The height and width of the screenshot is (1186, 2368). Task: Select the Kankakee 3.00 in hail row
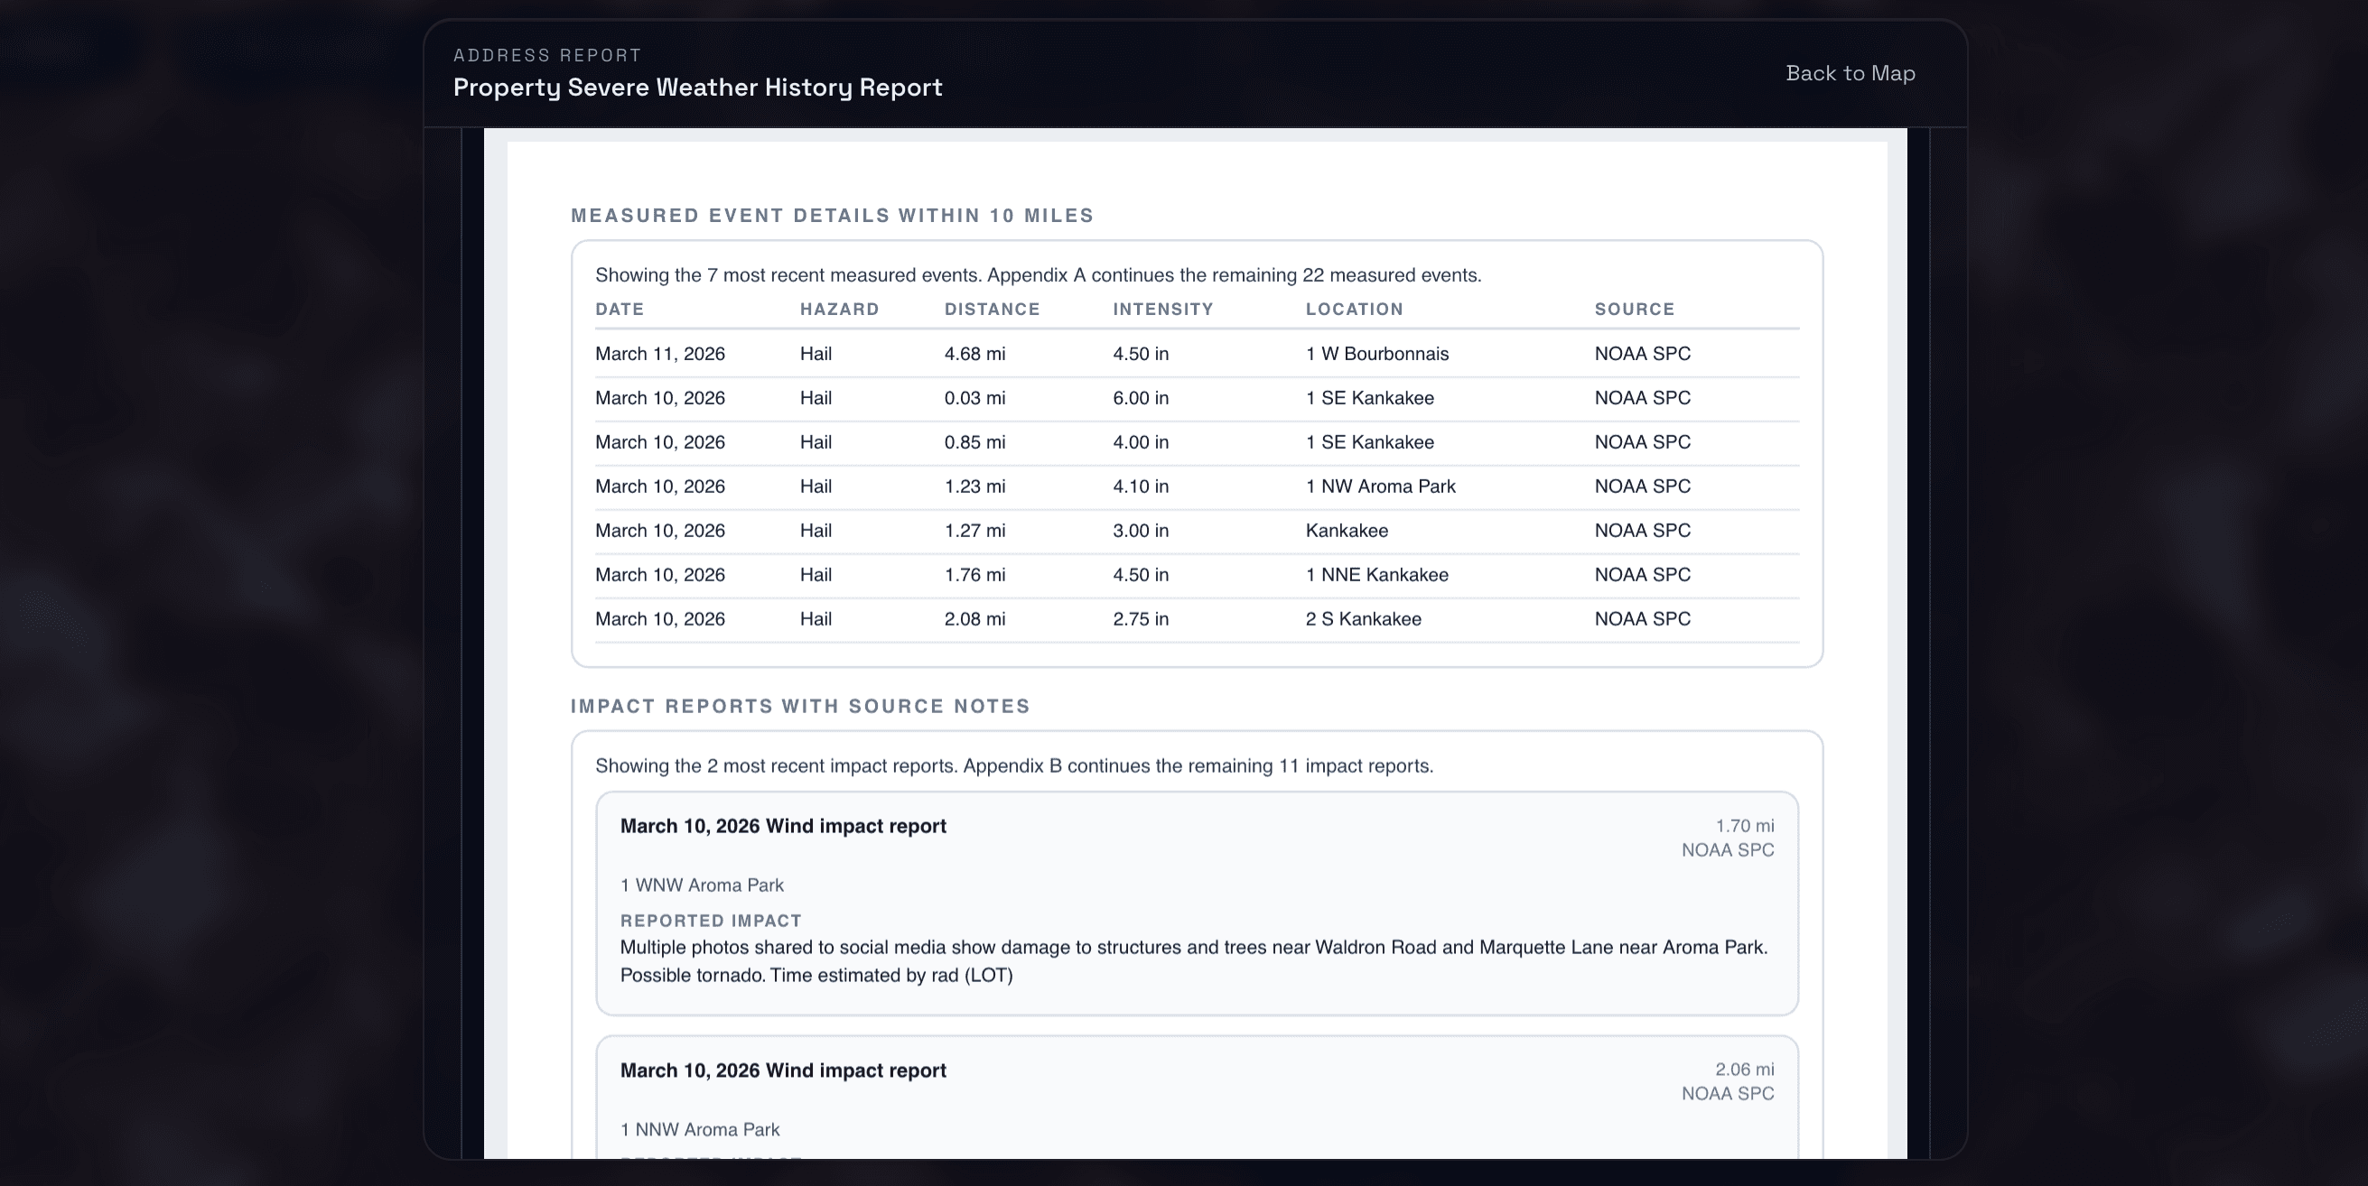click(x=1103, y=530)
